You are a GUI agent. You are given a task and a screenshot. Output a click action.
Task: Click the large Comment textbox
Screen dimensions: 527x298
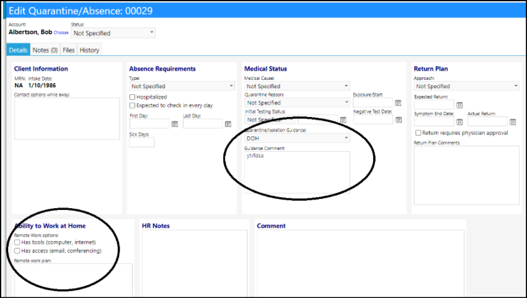(x=361, y=263)
